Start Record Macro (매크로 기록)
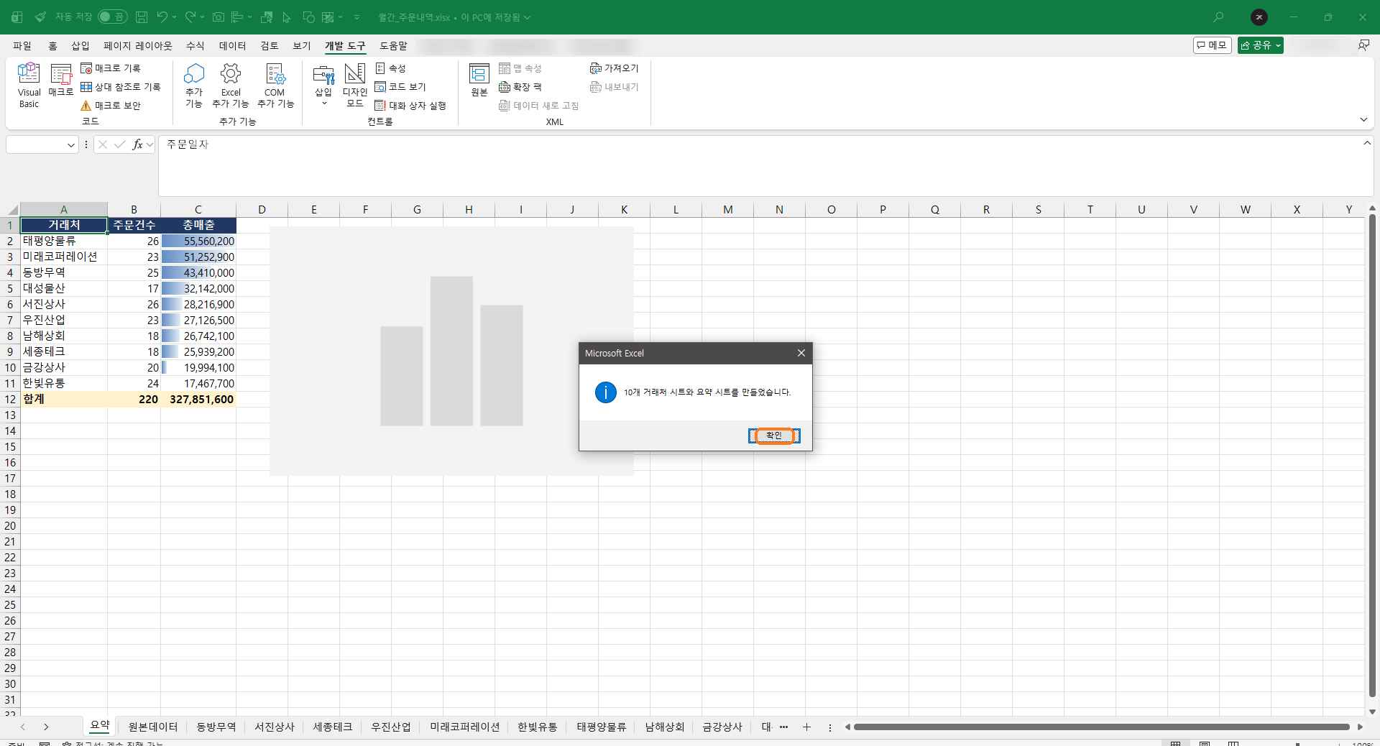This screenshot has width=1380, height=746. [x=111, y=68]
